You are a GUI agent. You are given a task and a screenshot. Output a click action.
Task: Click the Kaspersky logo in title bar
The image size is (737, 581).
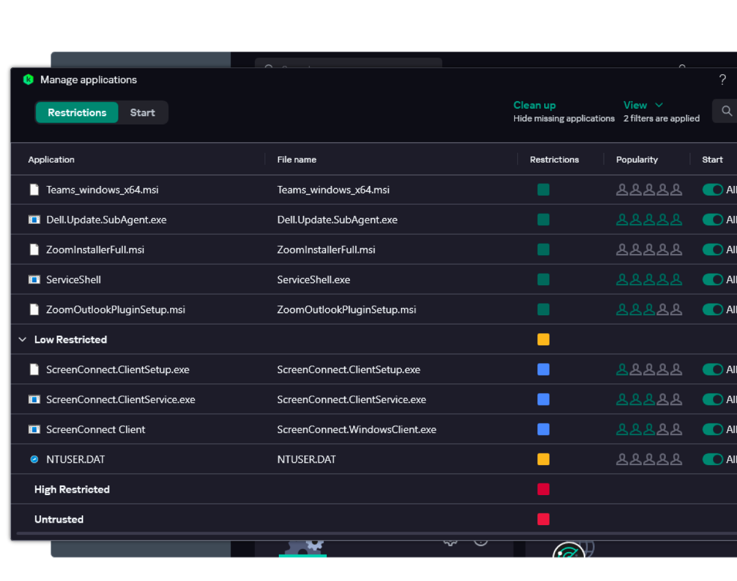[x=28, y=80]
